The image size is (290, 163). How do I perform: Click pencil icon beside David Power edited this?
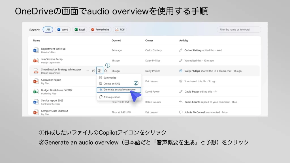(181, 91)
